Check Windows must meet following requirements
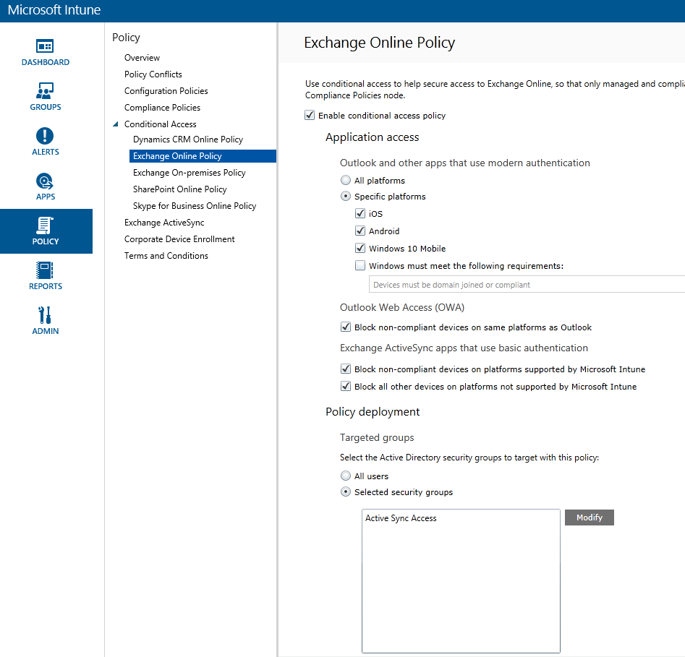Viewport: 685px width, 657px height. click(360, 265)
